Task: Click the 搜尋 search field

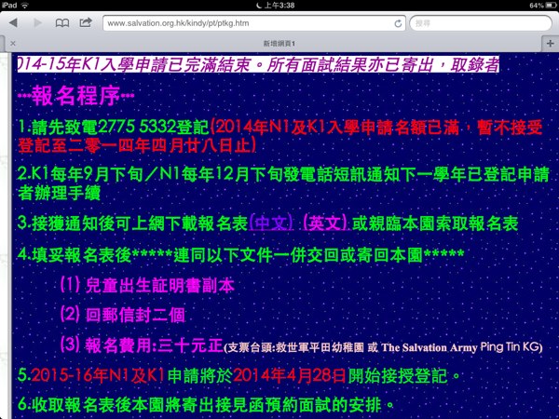Action: coord(475,21)
